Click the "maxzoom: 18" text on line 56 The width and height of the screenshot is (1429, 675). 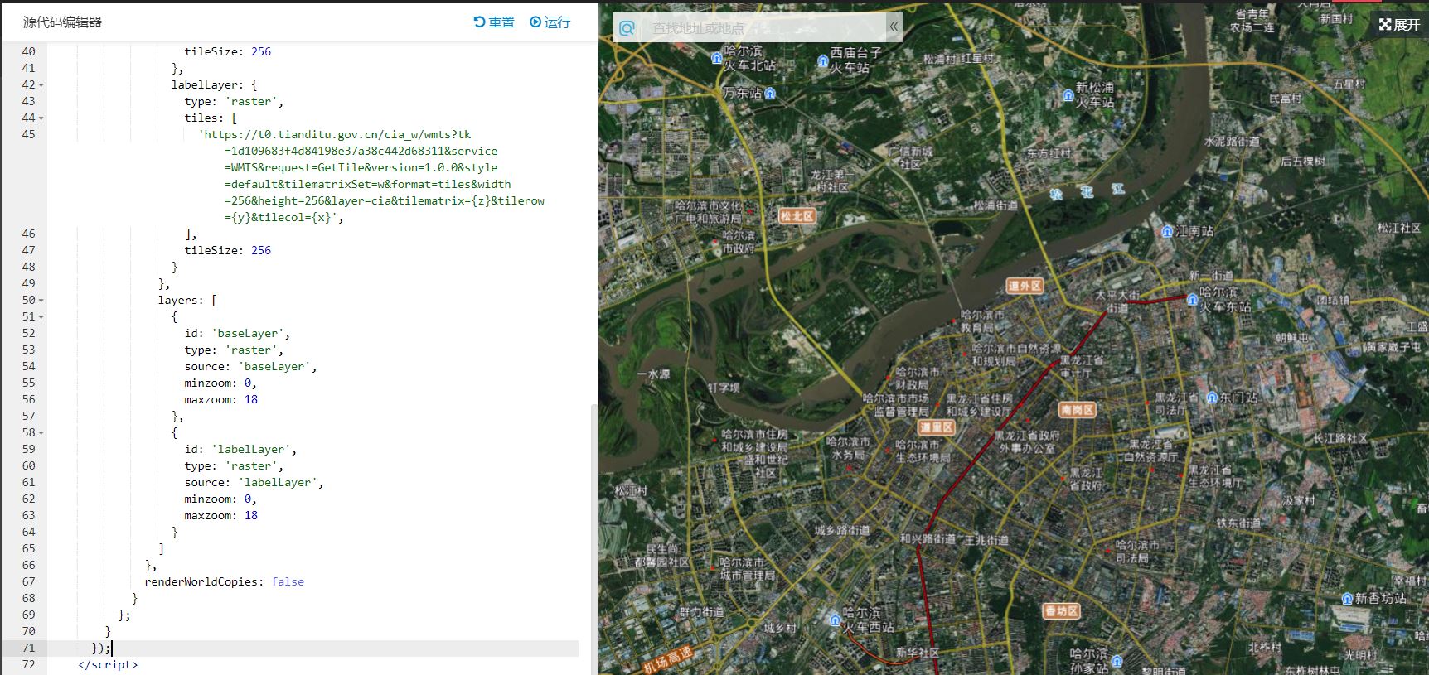(x=221, y=399)
